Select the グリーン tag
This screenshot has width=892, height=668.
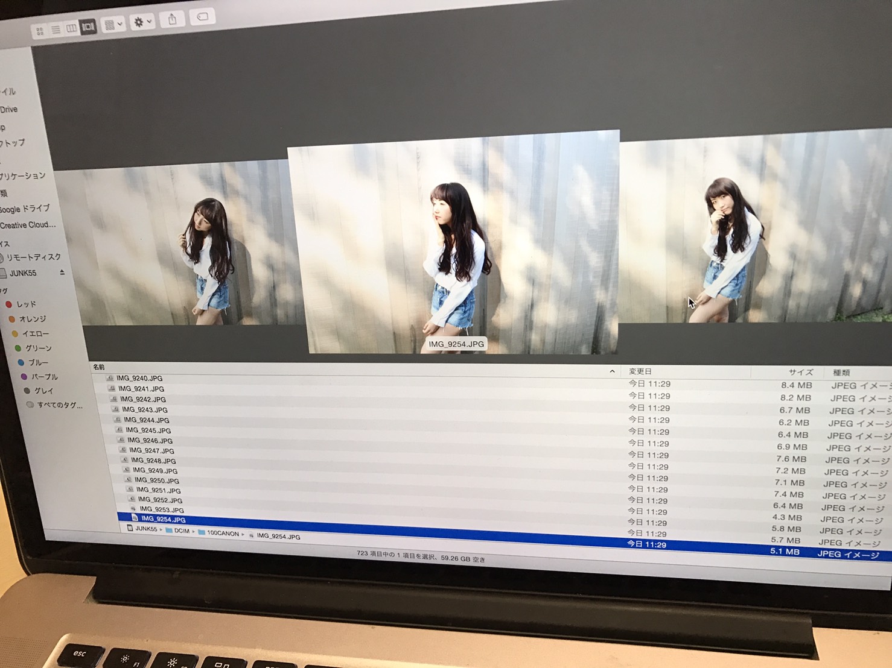click(33, 348)
